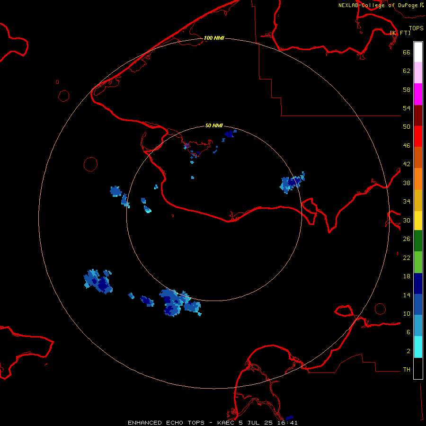Click the legend value "30"

click(x=407, y=220)
